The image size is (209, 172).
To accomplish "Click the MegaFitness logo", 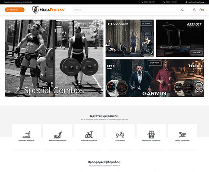I will [x=48, y=10].
